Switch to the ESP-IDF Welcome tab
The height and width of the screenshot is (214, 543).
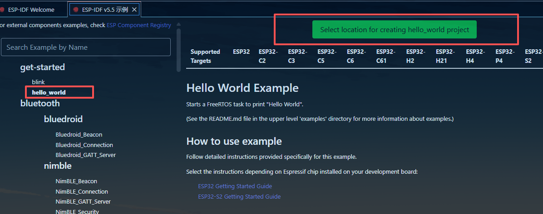click(x=31, y=10)
